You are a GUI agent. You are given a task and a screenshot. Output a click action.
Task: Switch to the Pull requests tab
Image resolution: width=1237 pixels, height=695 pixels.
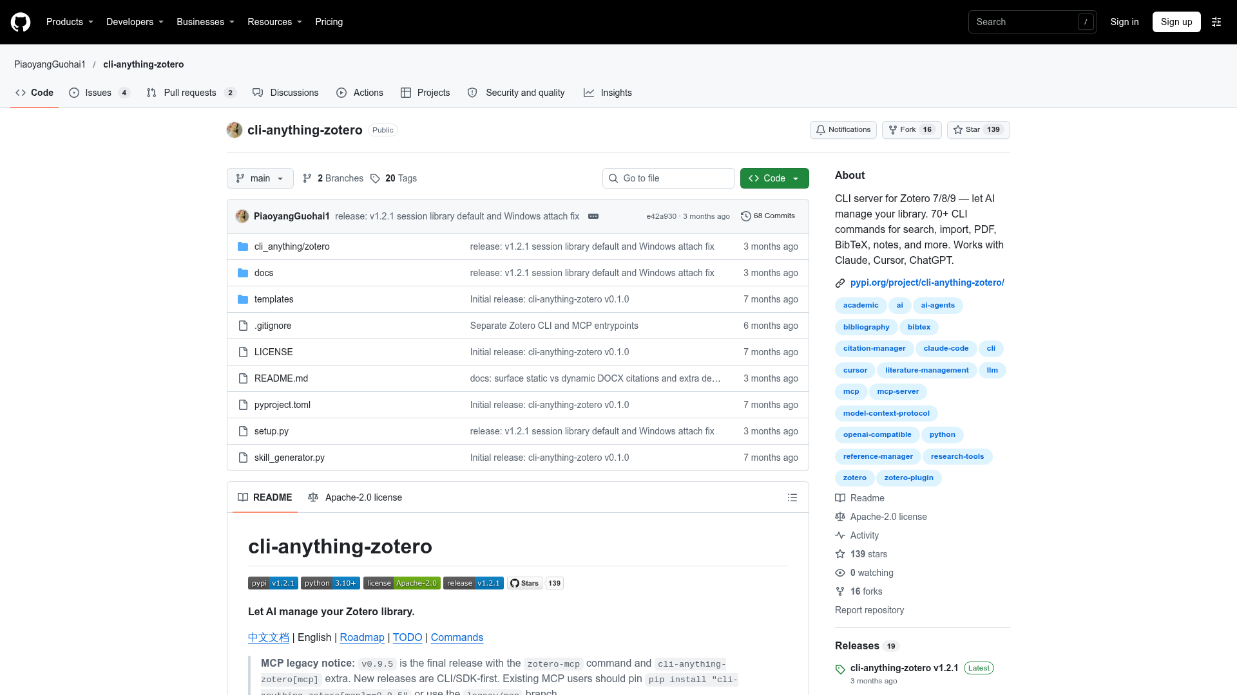pyautogui.click(x=191, y=93)
